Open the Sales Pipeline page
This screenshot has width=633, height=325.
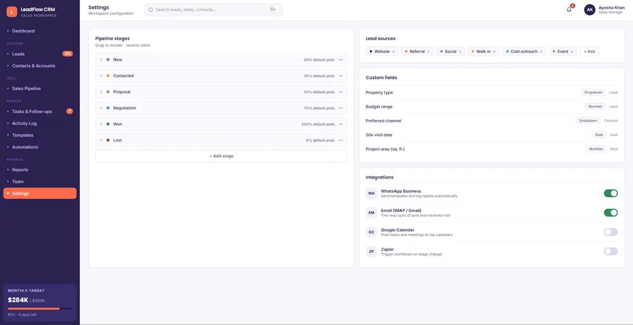click(x=39, y=88)
